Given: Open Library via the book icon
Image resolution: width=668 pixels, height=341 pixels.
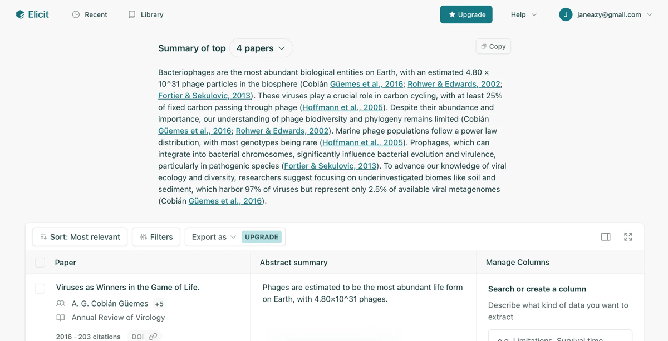Looking at the screenshot, I should coord(132,14).
